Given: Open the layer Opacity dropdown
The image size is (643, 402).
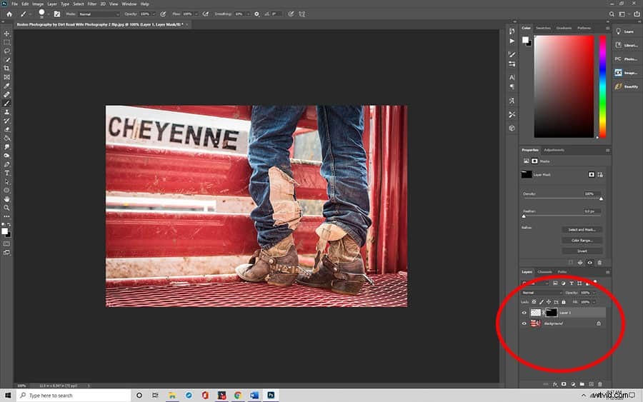Looking at the screenshot, I should coord(594,293).
